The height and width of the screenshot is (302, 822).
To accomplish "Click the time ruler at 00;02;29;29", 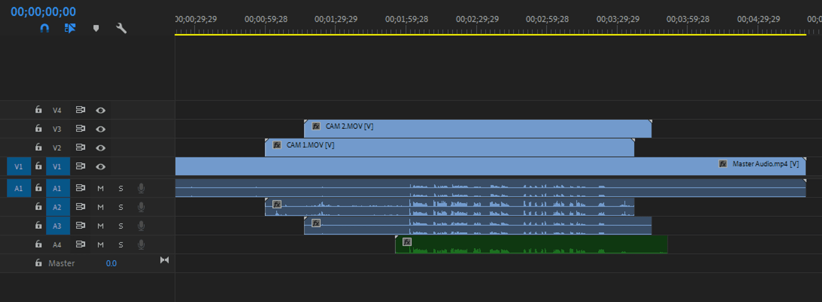I will 477,30.
